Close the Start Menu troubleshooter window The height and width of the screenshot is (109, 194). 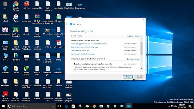click(x=143, y=20)
